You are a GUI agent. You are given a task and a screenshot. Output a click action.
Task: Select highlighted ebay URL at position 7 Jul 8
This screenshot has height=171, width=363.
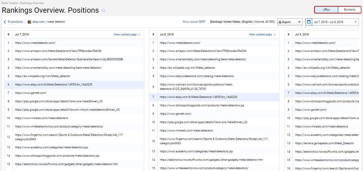tap(198, 97)
